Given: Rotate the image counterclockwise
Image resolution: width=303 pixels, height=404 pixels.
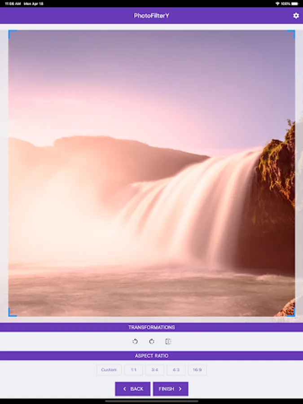Looking at the screenshot, I should point(135,342).
